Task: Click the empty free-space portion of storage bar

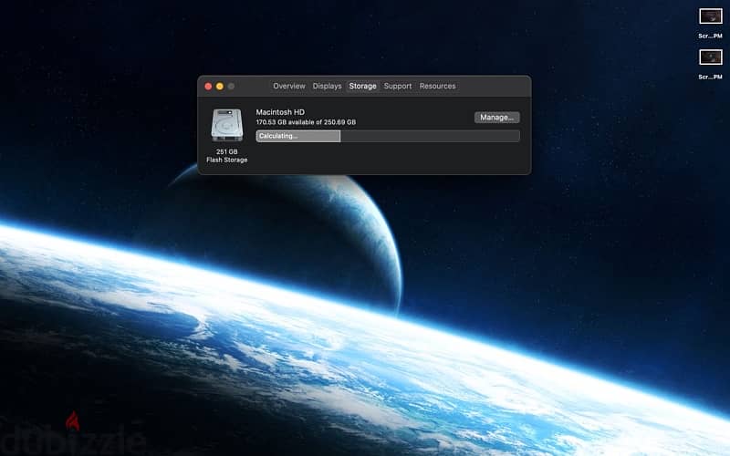Action: click(430, 136)
